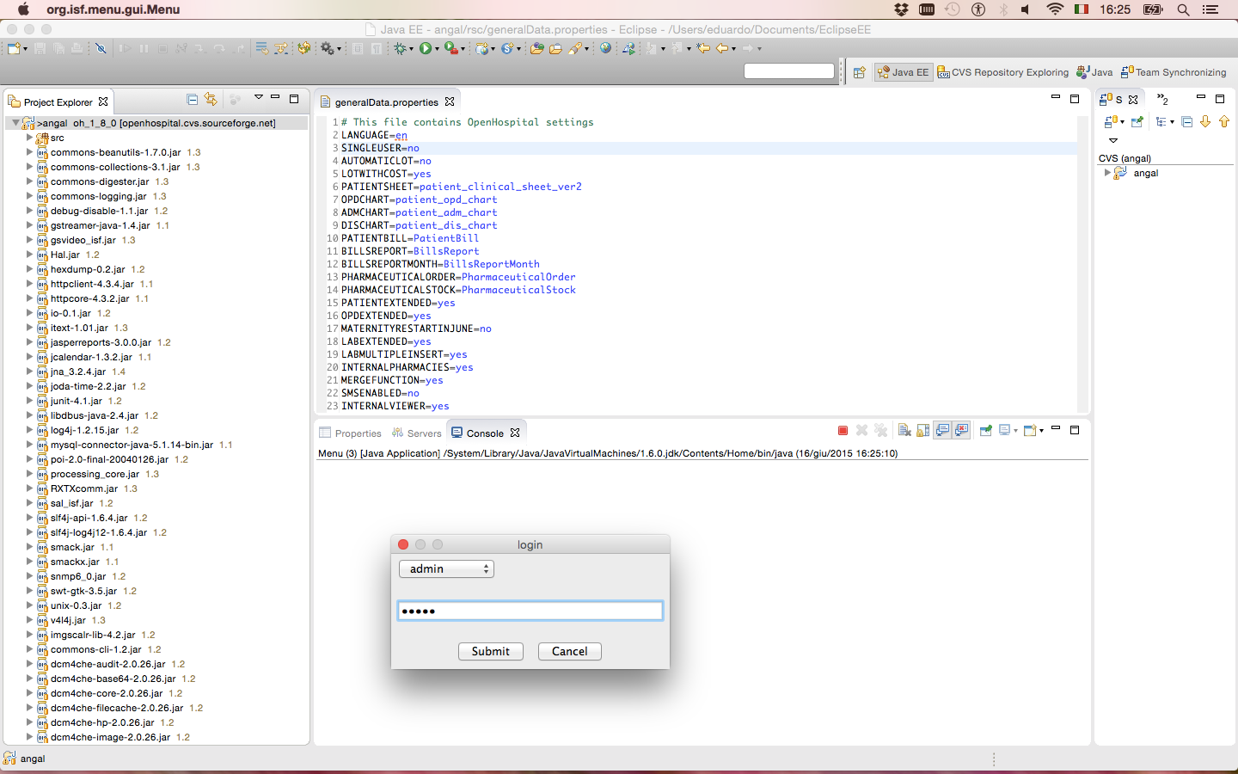Toggle Show Console When Standard Error Changes
This screenshot has height=774, width=1238.
(962, 430)
